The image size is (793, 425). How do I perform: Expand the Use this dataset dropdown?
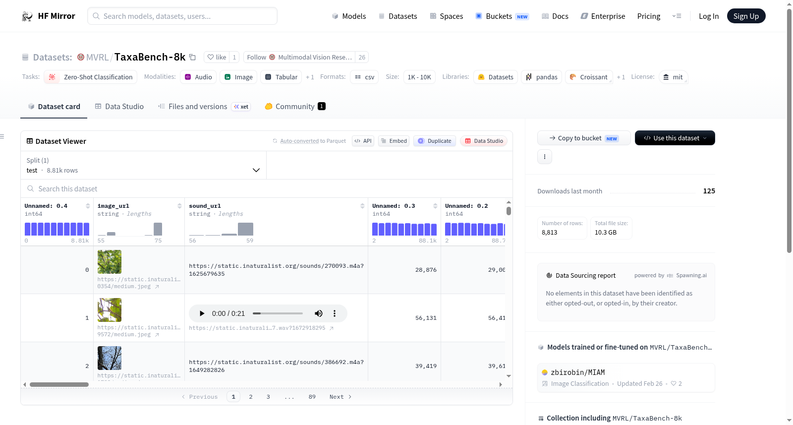pyautogui.click(x=675, y=138)
